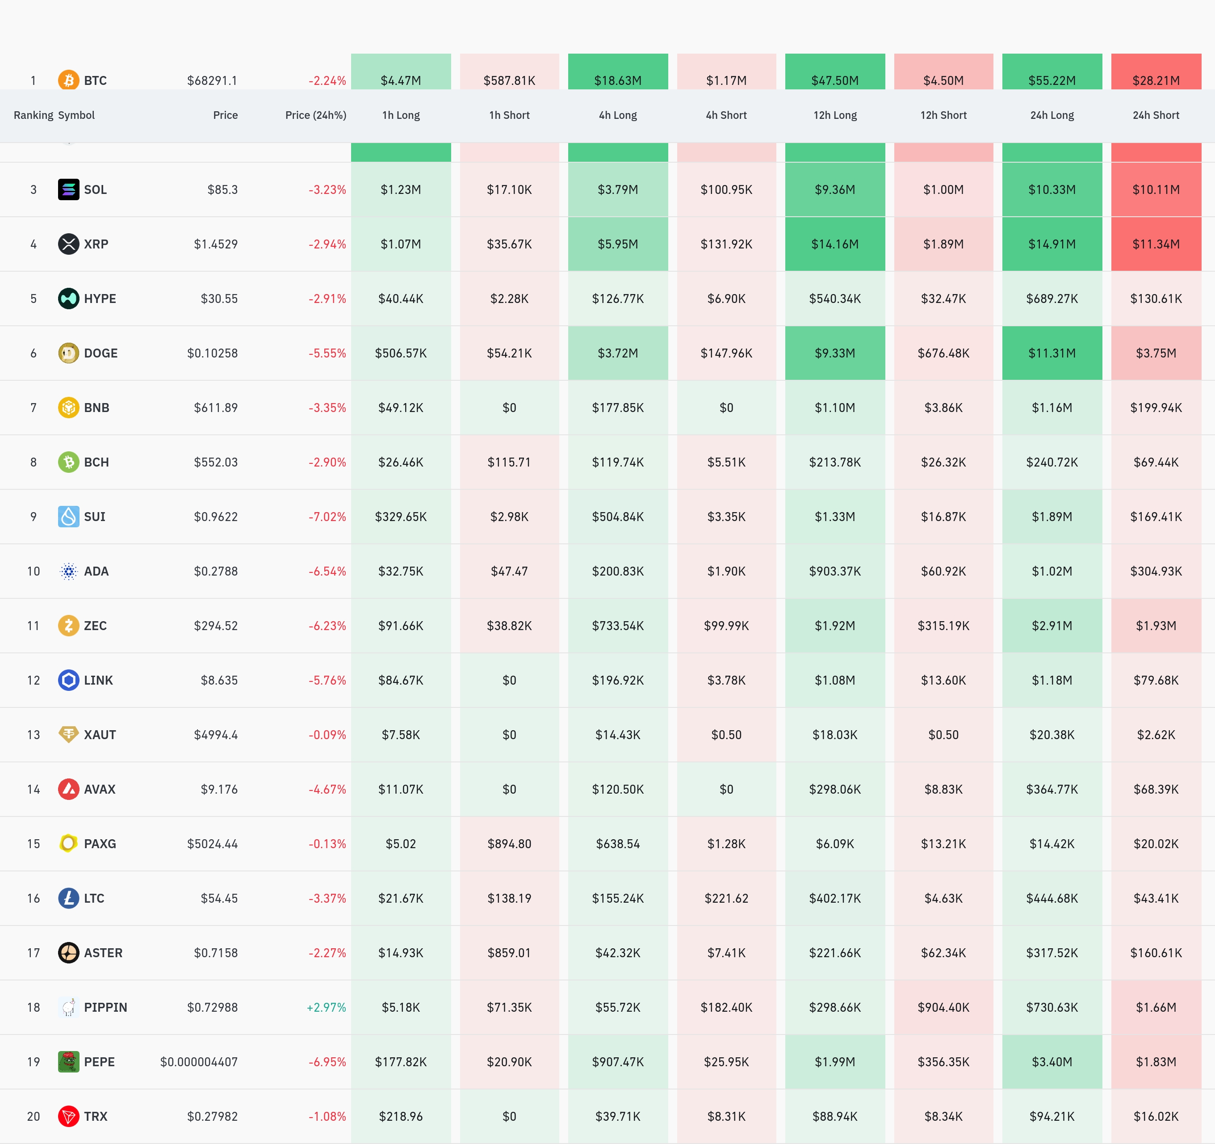Select the AVAX table row price
Screen dimensions: 1215x1144
tap(219, 789)
